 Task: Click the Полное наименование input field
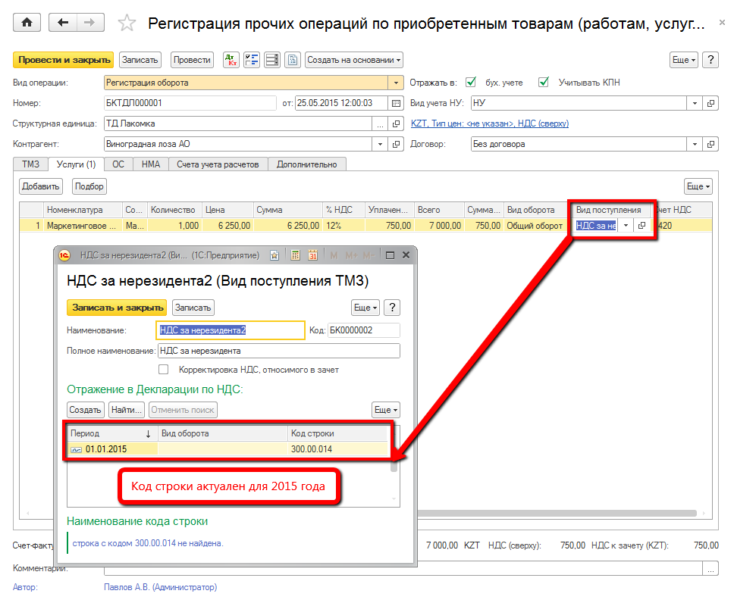278,351
